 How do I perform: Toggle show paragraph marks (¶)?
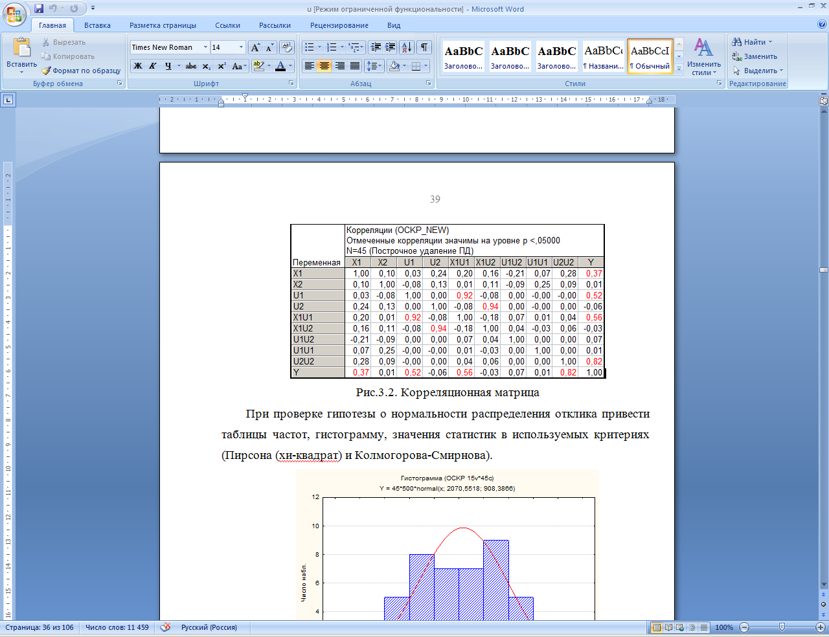coord(424,47)
